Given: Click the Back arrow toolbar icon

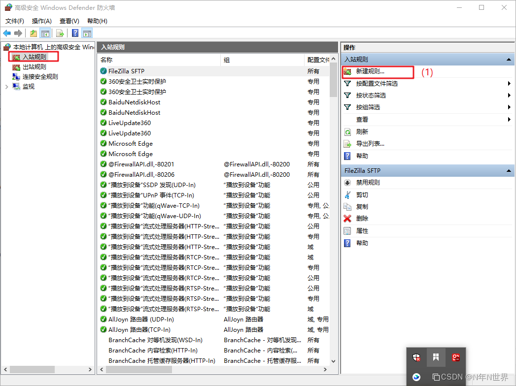Looking at the screenshot, I should (7, 33).
